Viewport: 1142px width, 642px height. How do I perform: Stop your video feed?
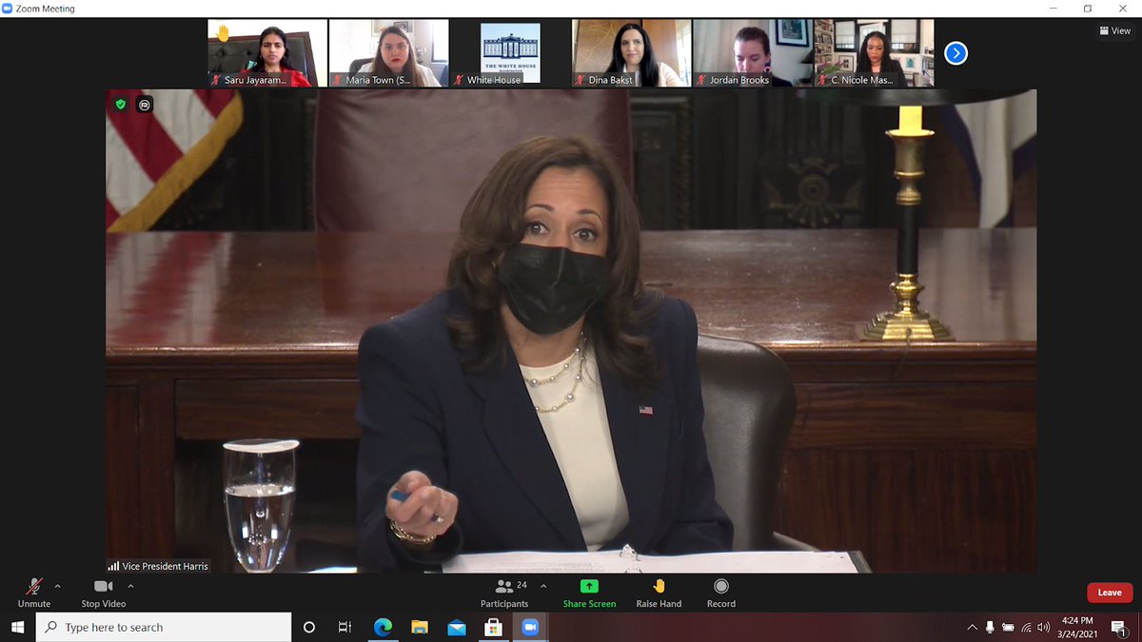click(x=102, y=592)
